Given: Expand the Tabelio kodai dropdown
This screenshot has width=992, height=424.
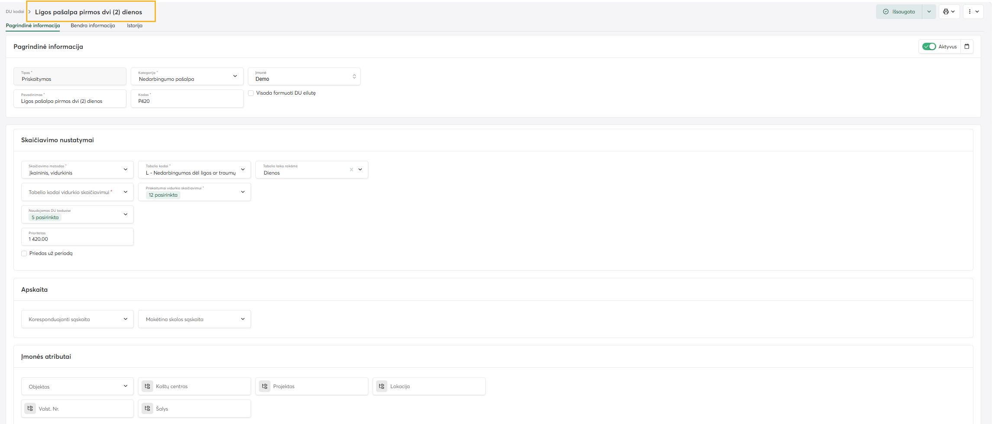Looking at the screenshot, I should tap(194, 170).
